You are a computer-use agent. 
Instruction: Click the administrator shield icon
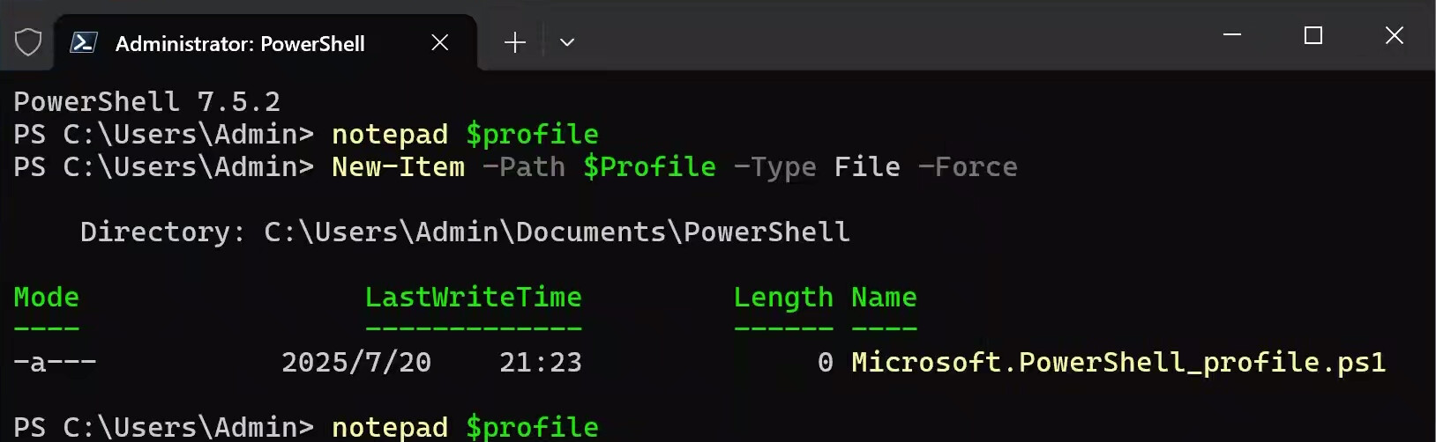pos(28,42)
